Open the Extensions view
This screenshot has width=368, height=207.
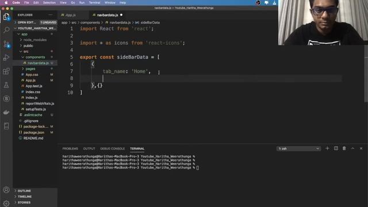coord(6,71)
